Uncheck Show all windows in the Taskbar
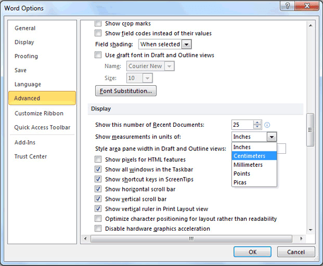This screenshot has width=323, height=266. point(98,169)
